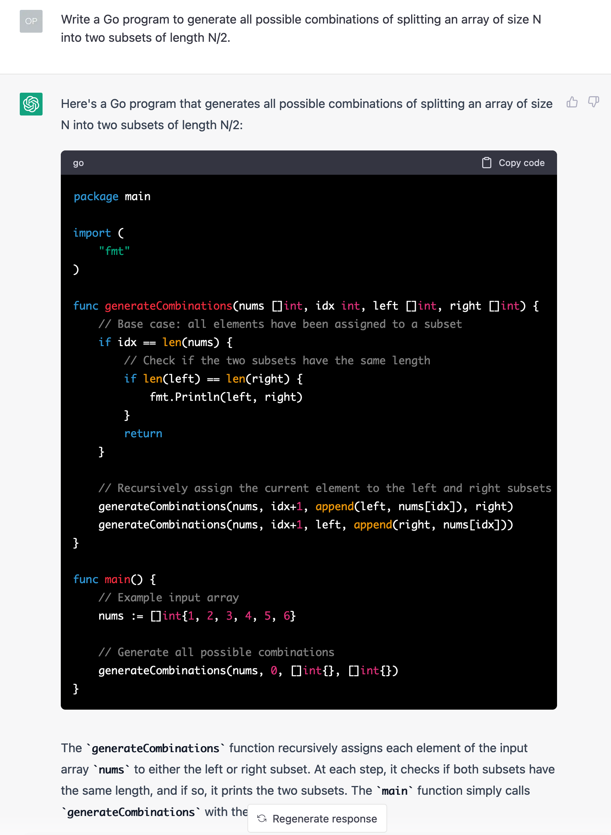Click the inline `main` code in explanation

[395, 791]
